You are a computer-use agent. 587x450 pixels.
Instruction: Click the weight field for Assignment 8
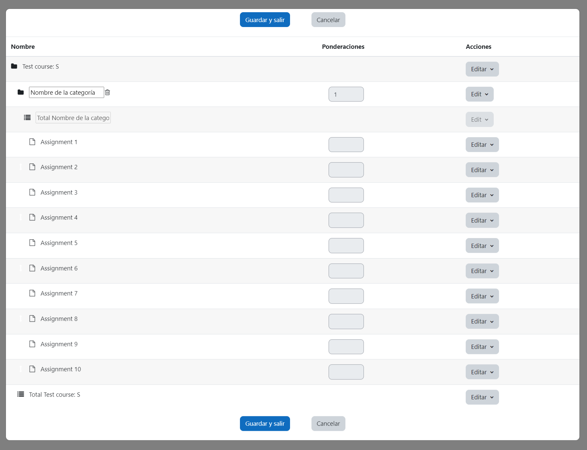click(x=346, y=321)
